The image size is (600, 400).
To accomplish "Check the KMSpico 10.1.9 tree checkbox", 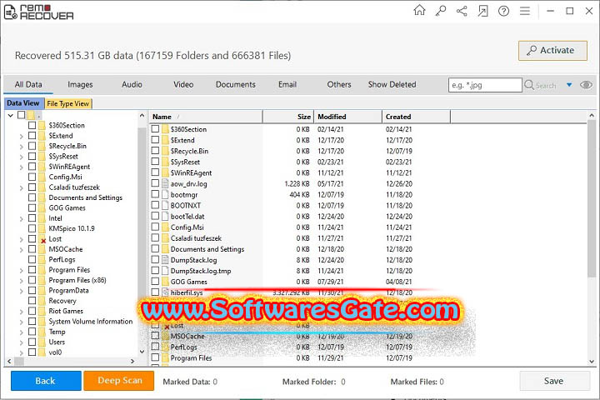I will point(32,228).
